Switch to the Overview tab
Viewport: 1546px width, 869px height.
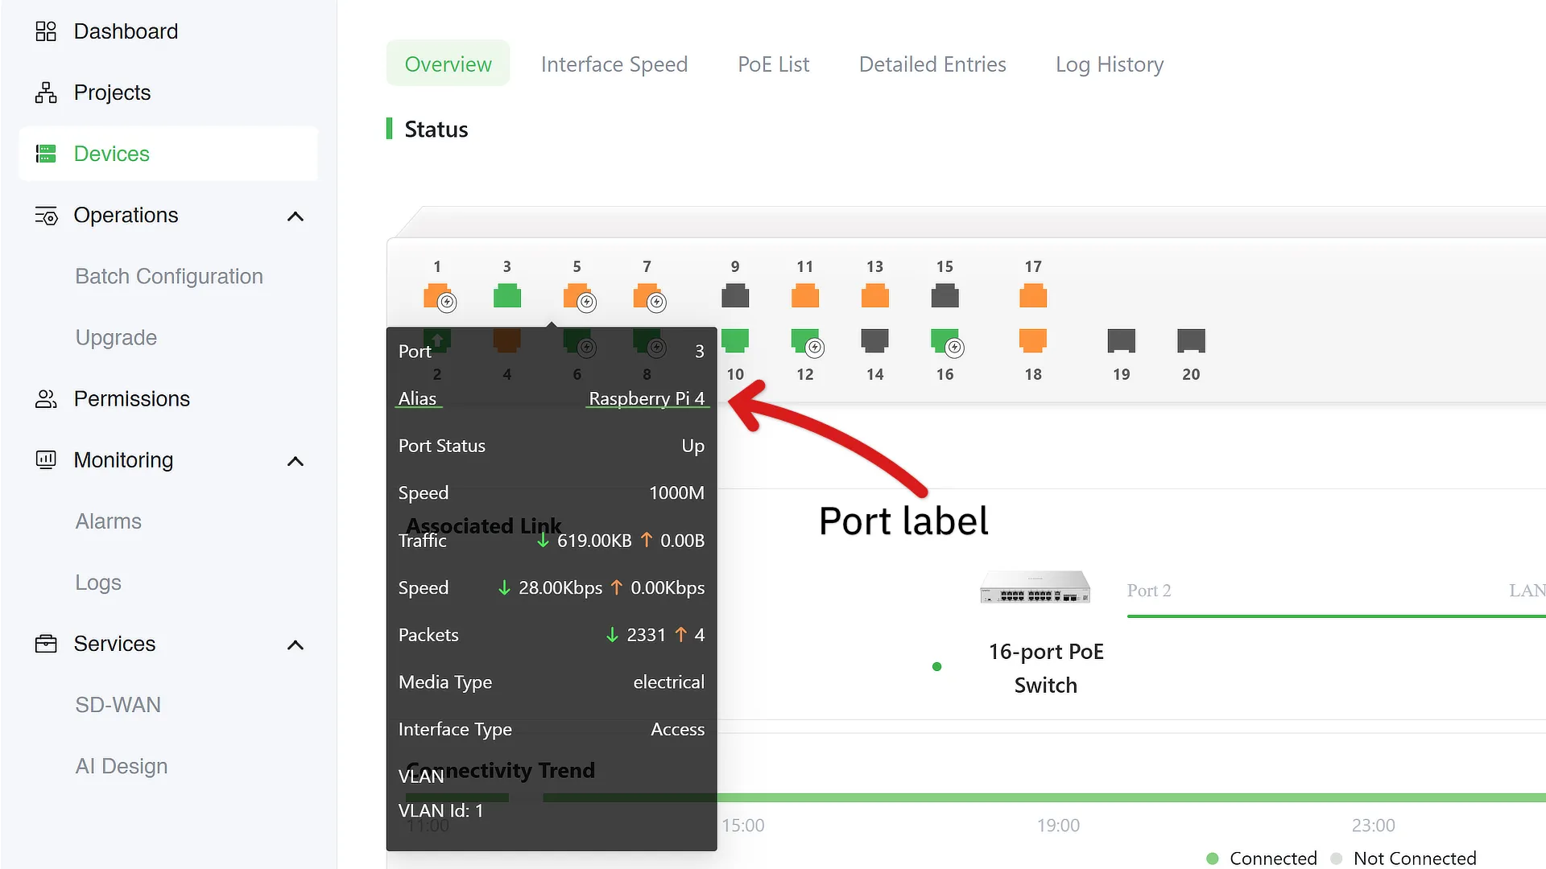(448, 64)
